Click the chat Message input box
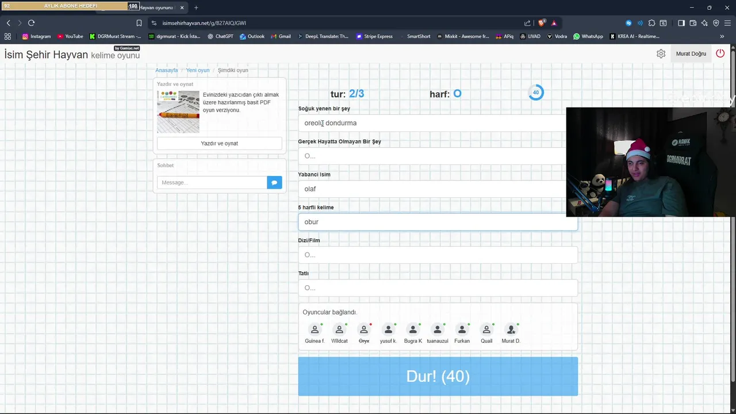This screenshot has height=414, width=736. coord(212,182)
